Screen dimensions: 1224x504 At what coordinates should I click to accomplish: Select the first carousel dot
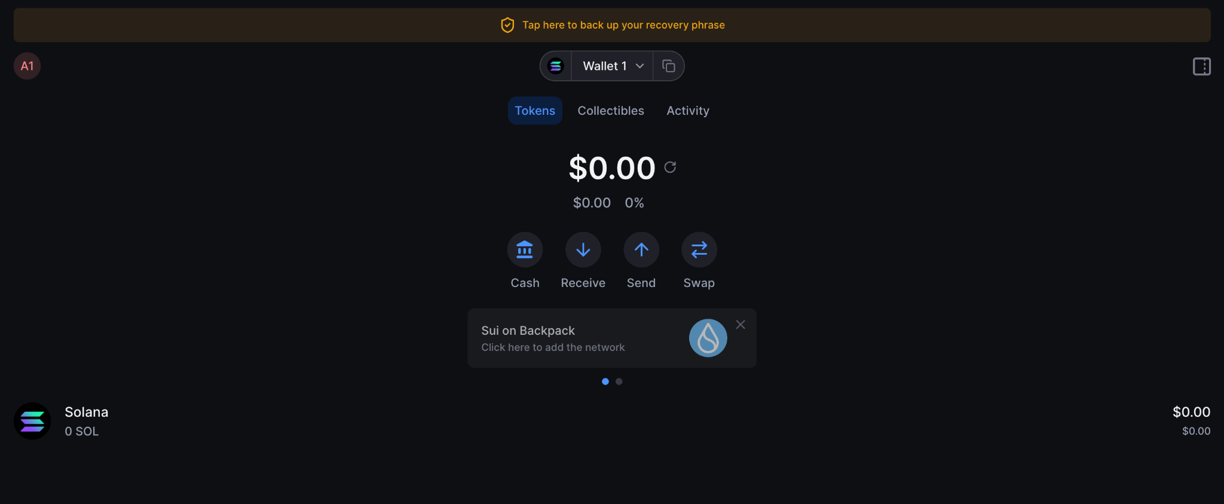(605, 381)
